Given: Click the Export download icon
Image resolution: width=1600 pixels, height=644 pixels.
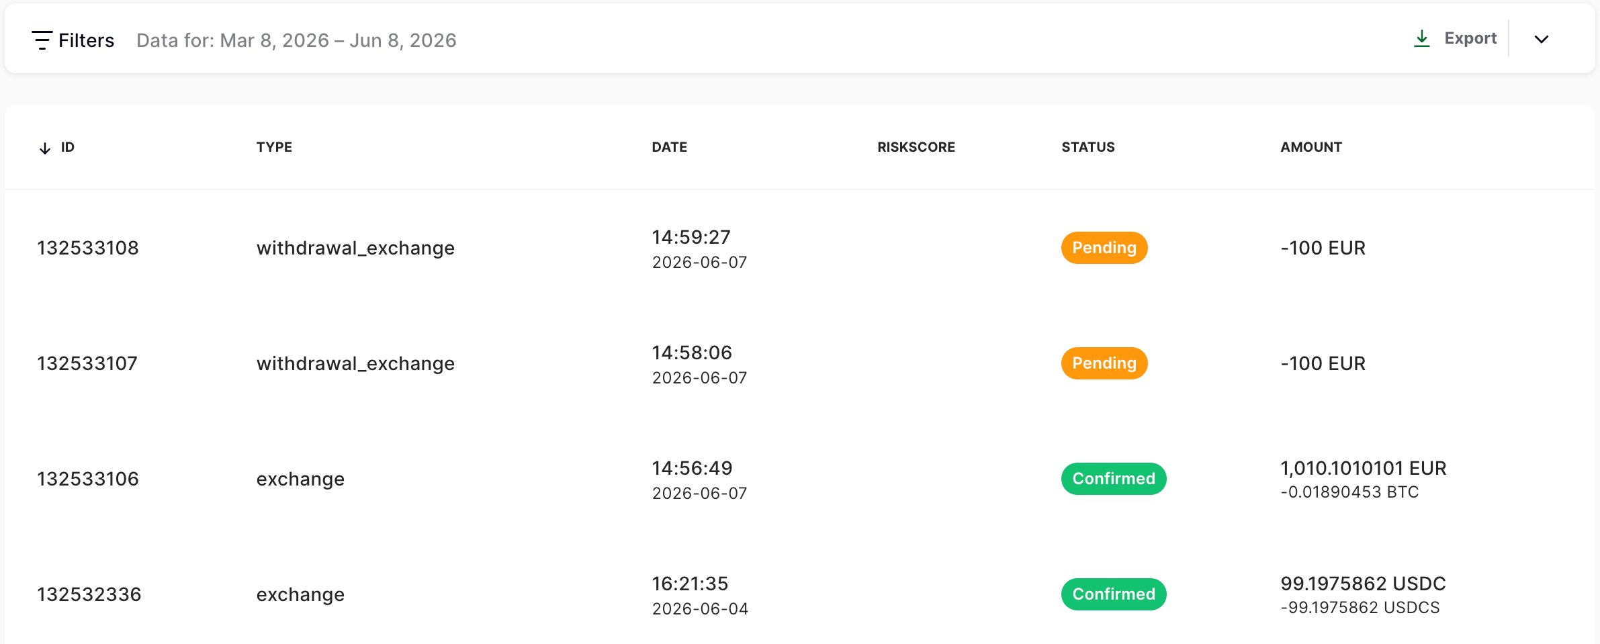Looking at the screenshot, I should (x=1421, y=39).
